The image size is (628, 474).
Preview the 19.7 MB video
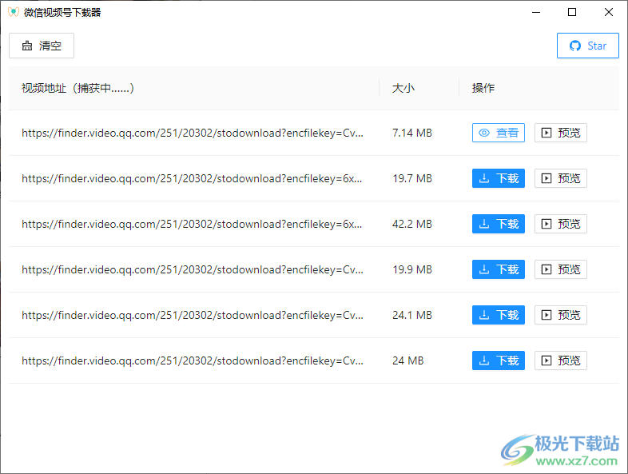[x=561, y=178]
